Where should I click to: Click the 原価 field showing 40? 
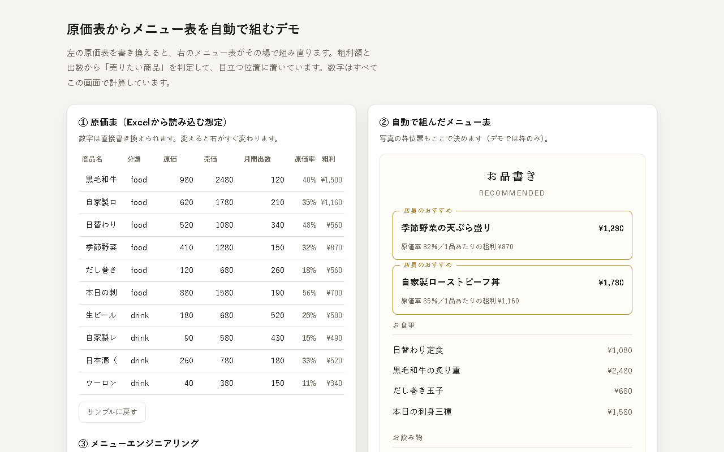coord(179,383)
